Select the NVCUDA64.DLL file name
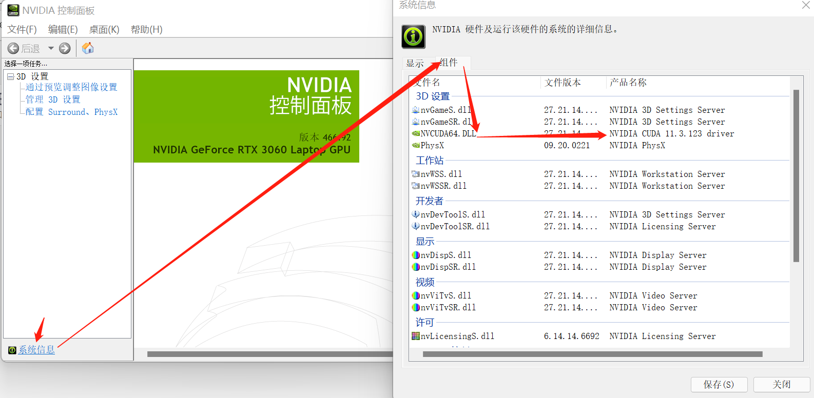 click(448, 133)
